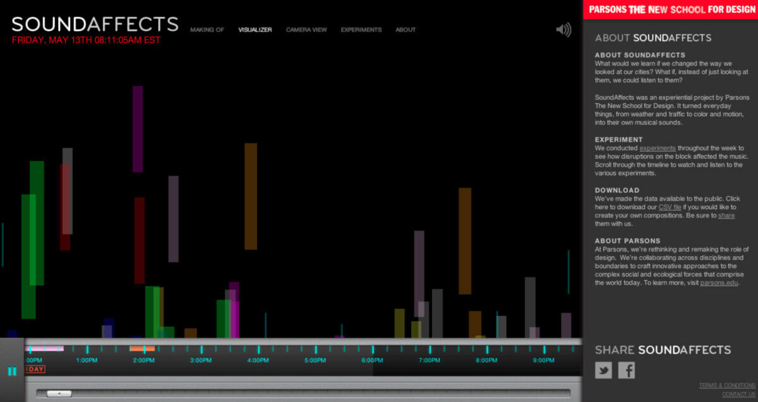Share SoundAffects on Twitter
Screen dimensions: 758x402
point(603,370)
